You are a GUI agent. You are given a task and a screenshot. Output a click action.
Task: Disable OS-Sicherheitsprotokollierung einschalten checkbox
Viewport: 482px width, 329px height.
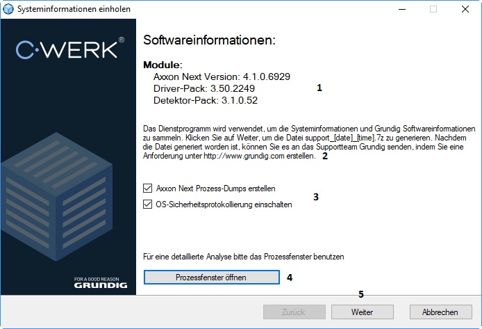147,204
